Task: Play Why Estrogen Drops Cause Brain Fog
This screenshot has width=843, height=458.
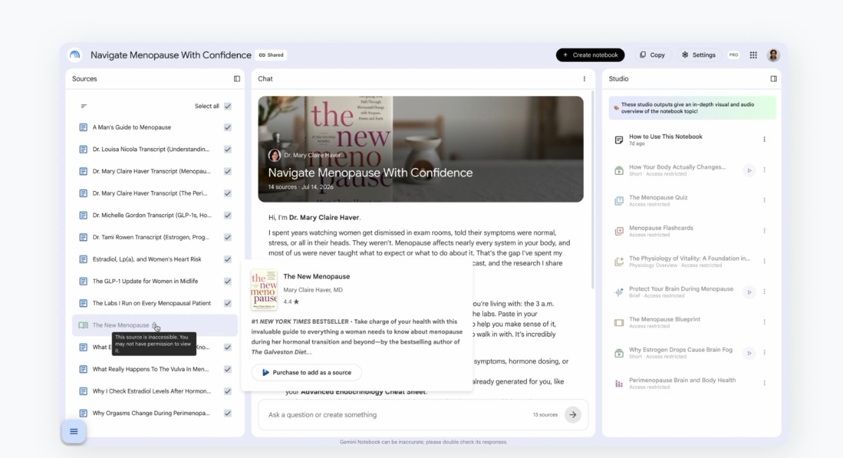Action: pos(750,353)
